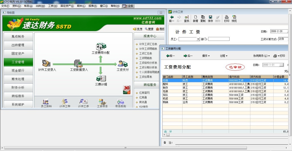Open date picker for 2006-1-31
292x151 pixels.
coord(281,65)
